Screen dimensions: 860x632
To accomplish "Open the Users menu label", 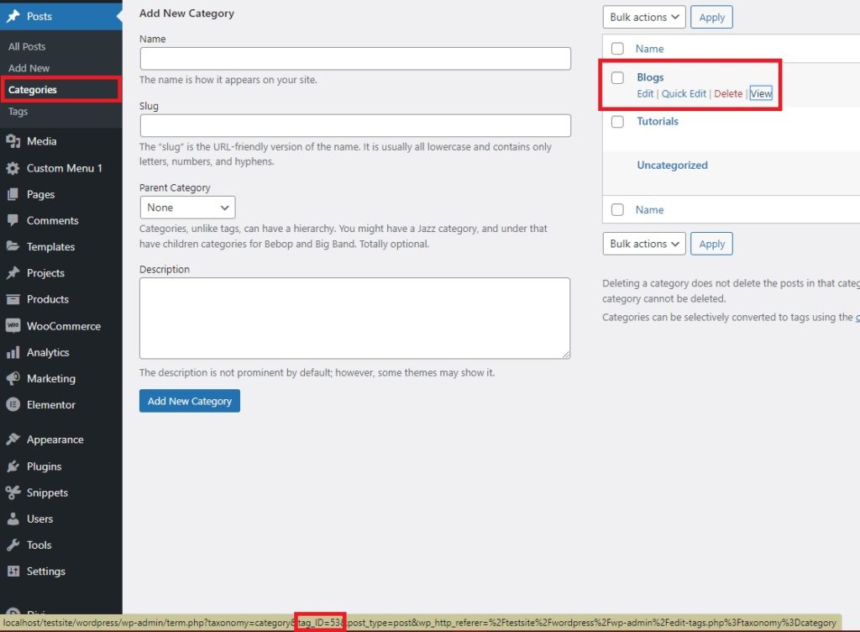I will pyautogui.click(x=40, y=519).
